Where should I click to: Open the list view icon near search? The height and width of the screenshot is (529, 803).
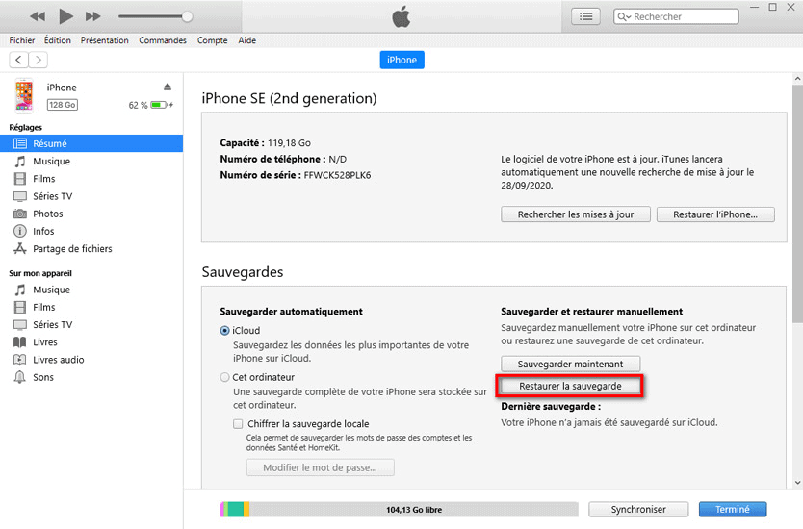585,16
